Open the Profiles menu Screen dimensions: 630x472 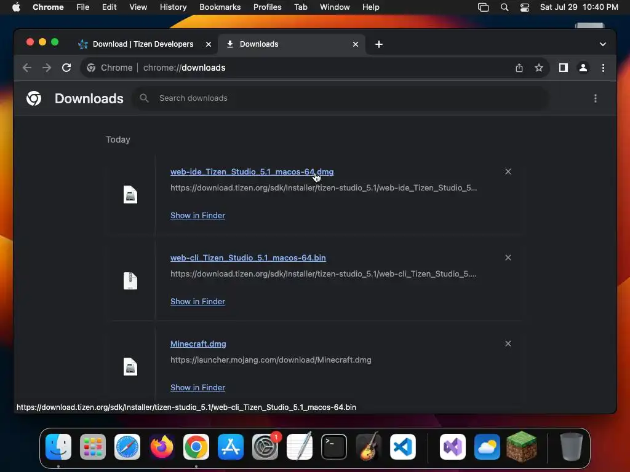coord(267,7)
